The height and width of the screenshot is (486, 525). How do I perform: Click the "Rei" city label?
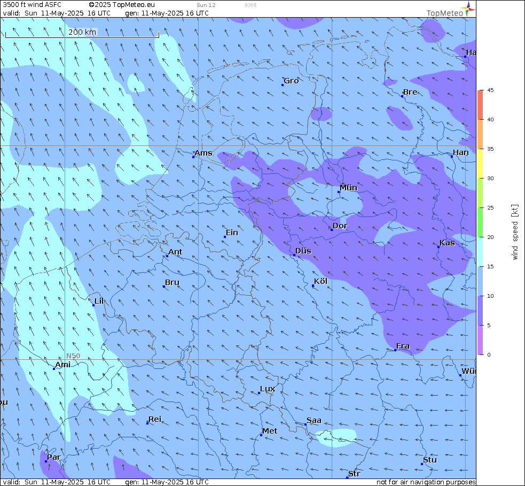pos(155,419)
